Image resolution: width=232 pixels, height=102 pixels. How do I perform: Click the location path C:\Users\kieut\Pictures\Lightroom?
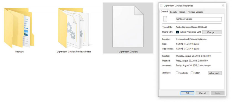191,39
